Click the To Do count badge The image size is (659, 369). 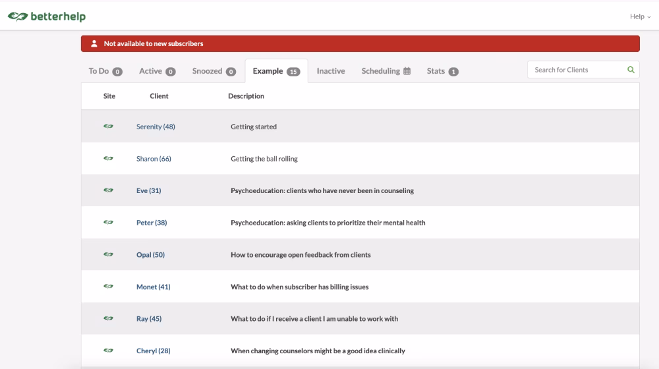point(117,71)
